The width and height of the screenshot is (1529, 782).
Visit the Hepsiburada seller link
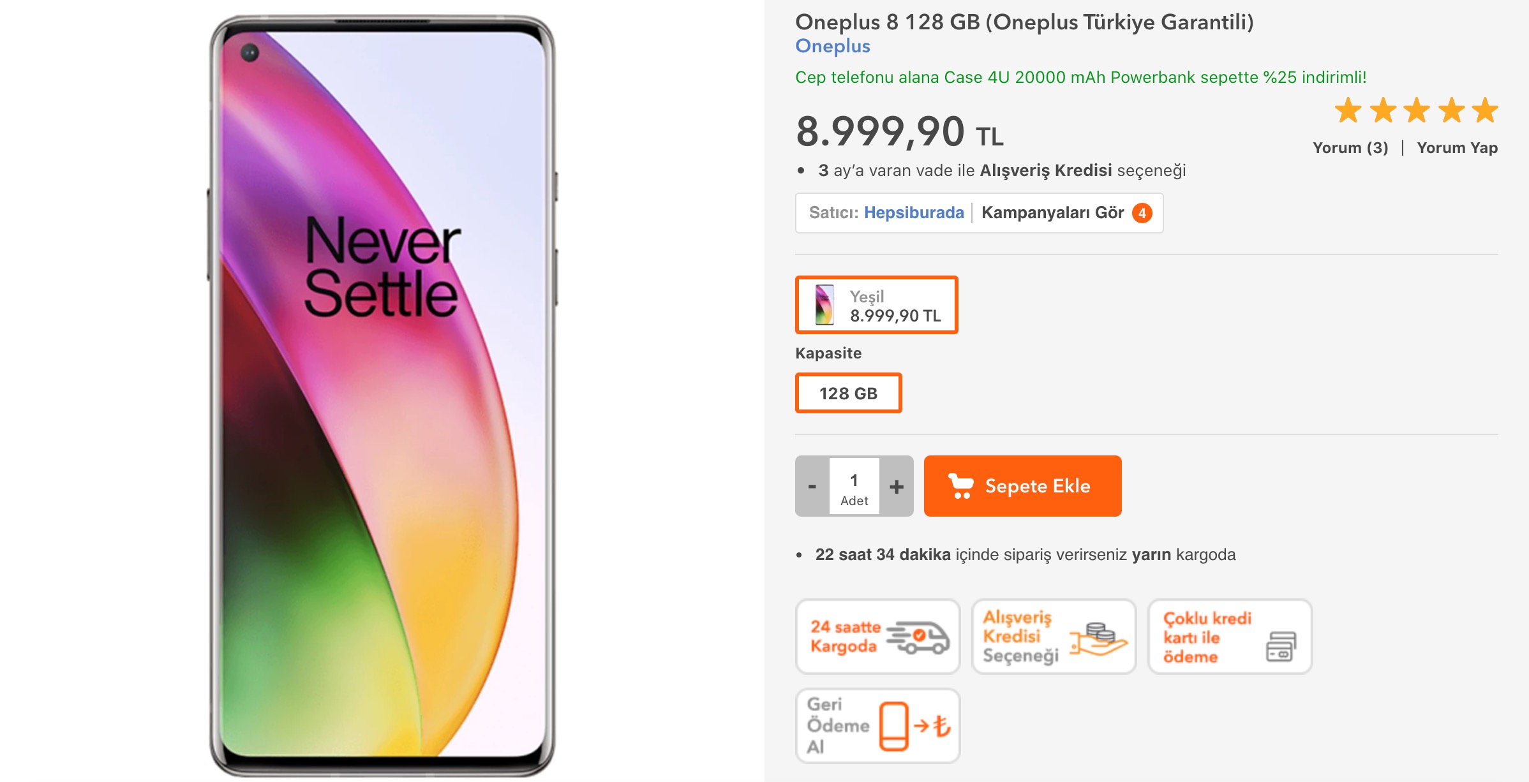point(914,213)
